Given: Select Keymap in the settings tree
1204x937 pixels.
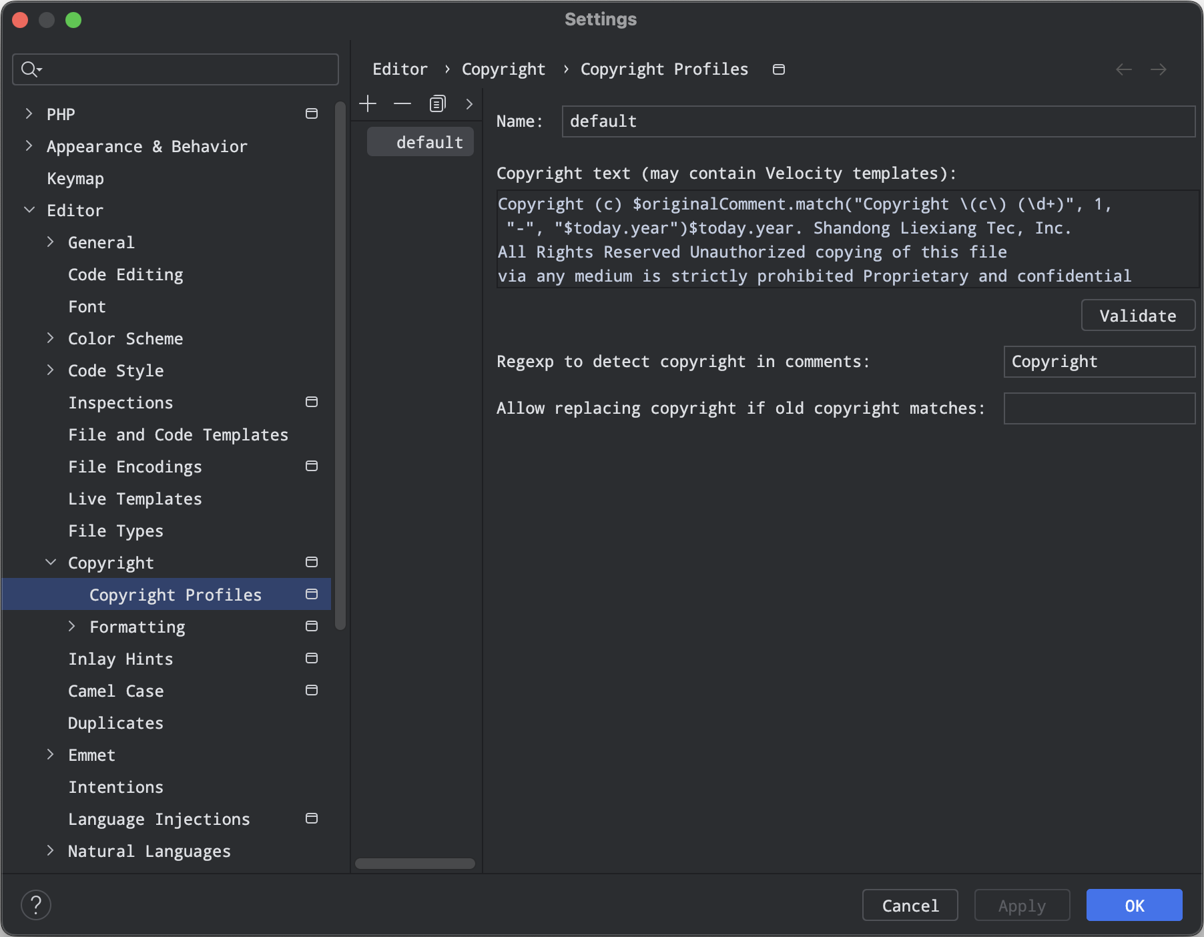Looking at the screenshot, I should pyautogui.click(x=75, y=178).
